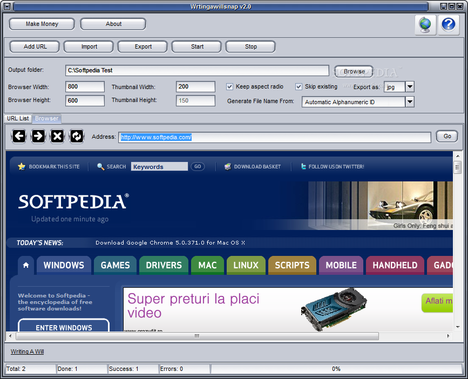468x379 pixels.
Task: Click the Output folder path field
Action: point(197,70)
